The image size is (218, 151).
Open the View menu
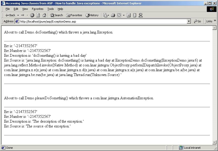tap(25, 9)
